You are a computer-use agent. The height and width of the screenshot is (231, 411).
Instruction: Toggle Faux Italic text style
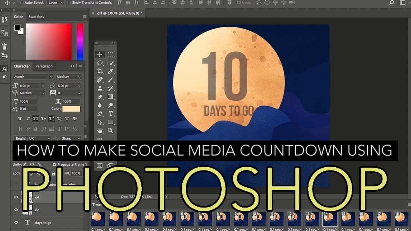coord(28,119)
